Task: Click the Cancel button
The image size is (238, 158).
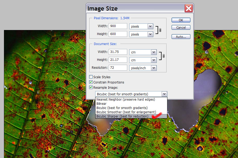Action: point(181,28)
